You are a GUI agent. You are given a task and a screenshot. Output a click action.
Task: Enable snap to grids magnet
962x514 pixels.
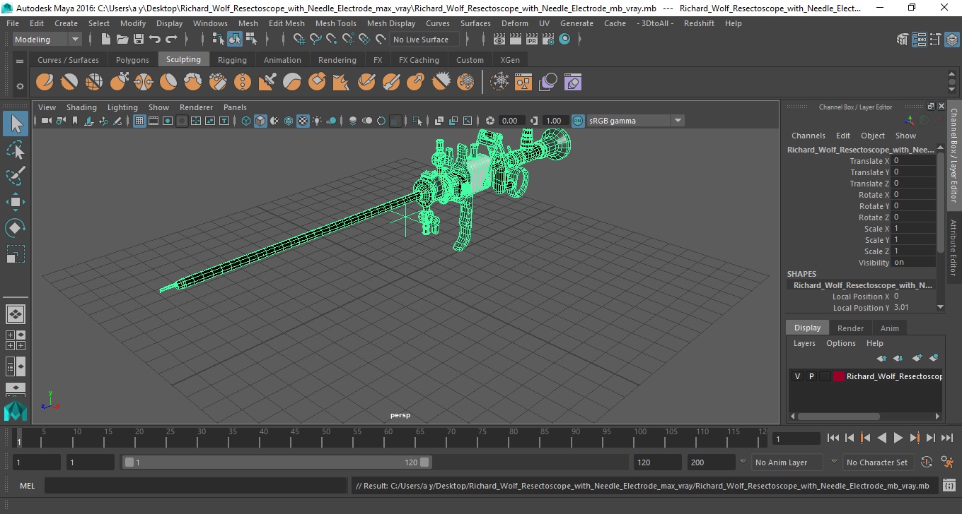point(299,40)
